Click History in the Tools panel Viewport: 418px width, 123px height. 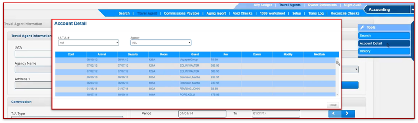(x=384, y=51)
